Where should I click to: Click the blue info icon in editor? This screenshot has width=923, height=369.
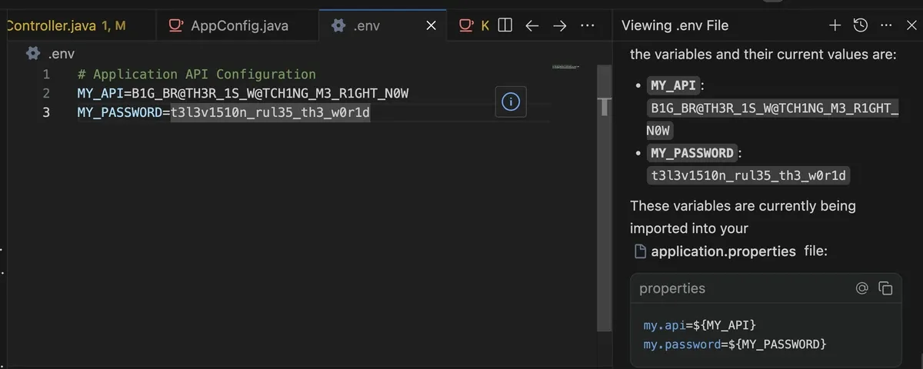[511, 101]
